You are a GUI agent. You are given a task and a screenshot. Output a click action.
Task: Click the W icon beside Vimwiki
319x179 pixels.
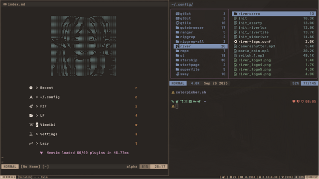(x=31, y=125)
